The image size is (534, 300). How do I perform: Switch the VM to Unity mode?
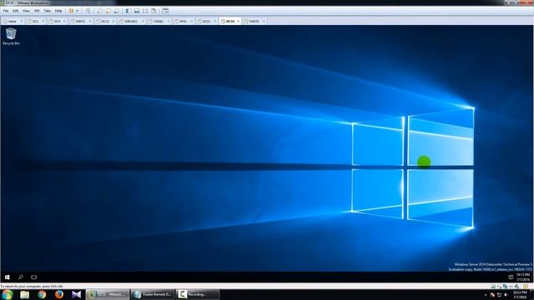point(154,11)
